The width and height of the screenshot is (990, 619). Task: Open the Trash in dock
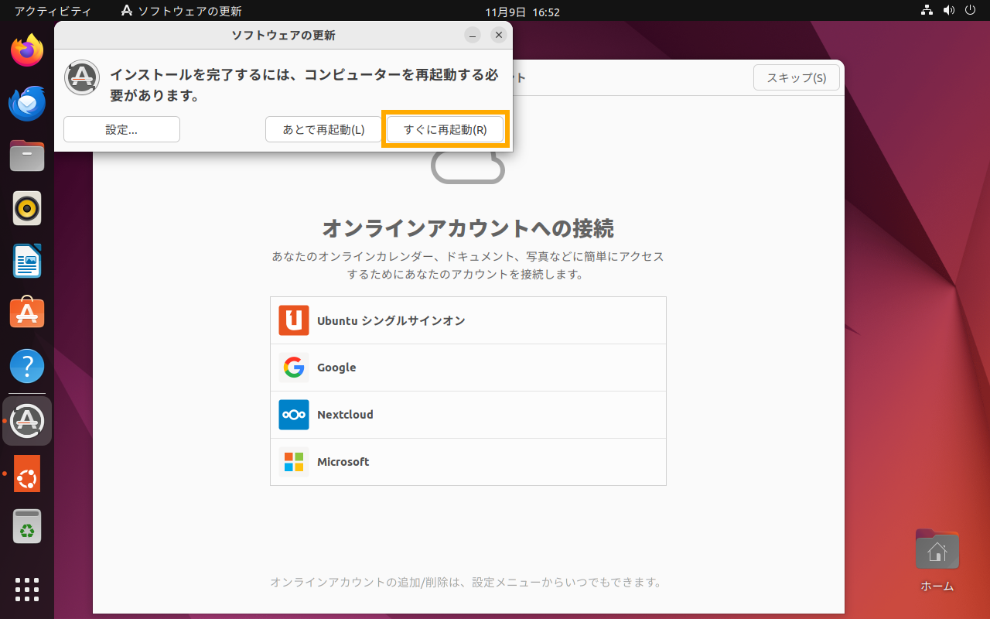pos(27,526)
